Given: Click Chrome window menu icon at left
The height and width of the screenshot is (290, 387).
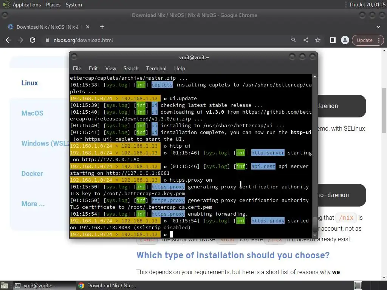Looking at the screenshot, I should click(x=5, y=15).
